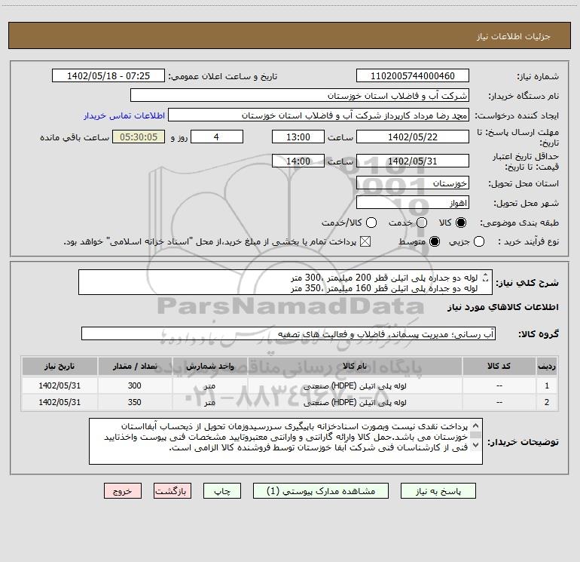The height and width of the screenshot is (562, 580).
Task: Select the متوسط purchase type radio
Action: pos(435,241)
